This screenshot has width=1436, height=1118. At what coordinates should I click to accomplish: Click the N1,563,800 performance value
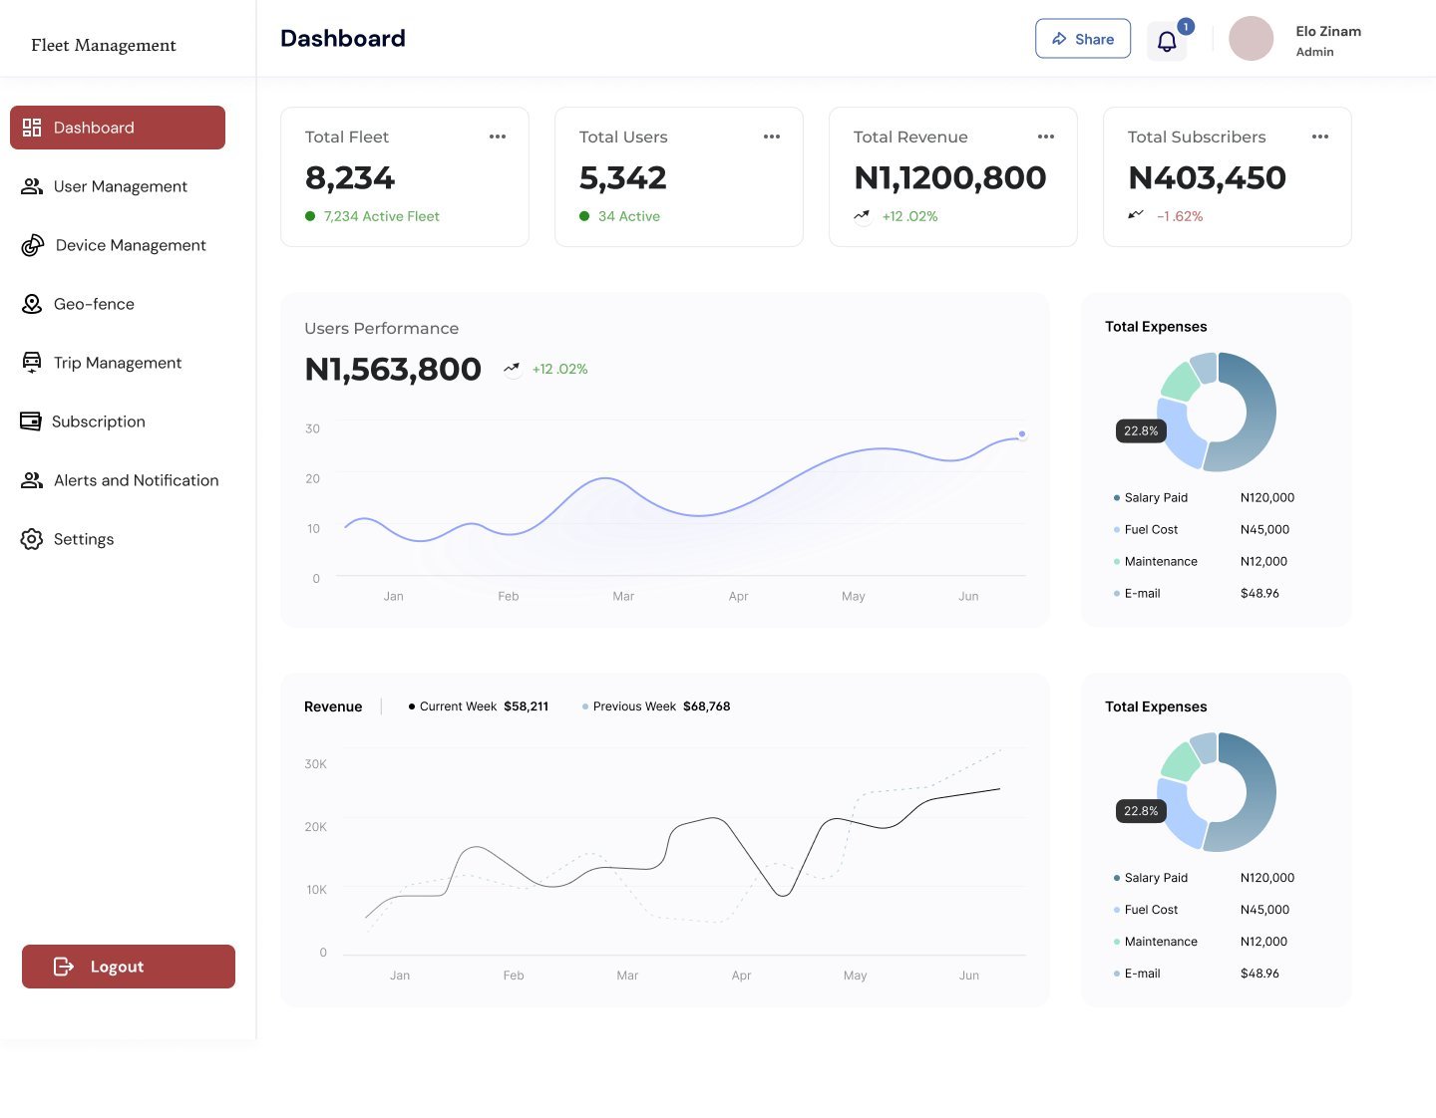point(393,369)
